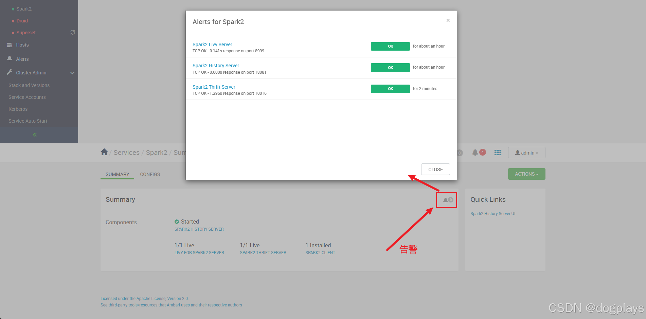Open the views grid icon
Viewport: 646px width, 319px height.
click(498, 153)
